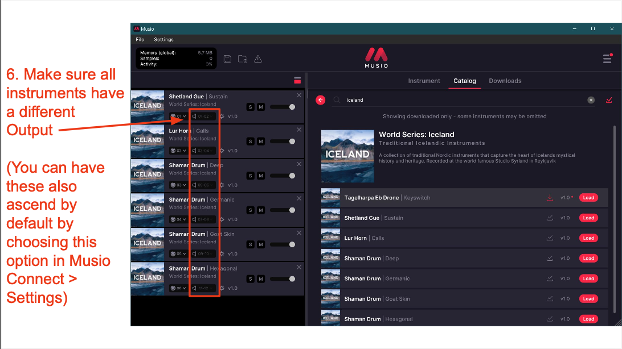Remove loaded Shaman Drum Deep with its X

click(x=299, y=164)
